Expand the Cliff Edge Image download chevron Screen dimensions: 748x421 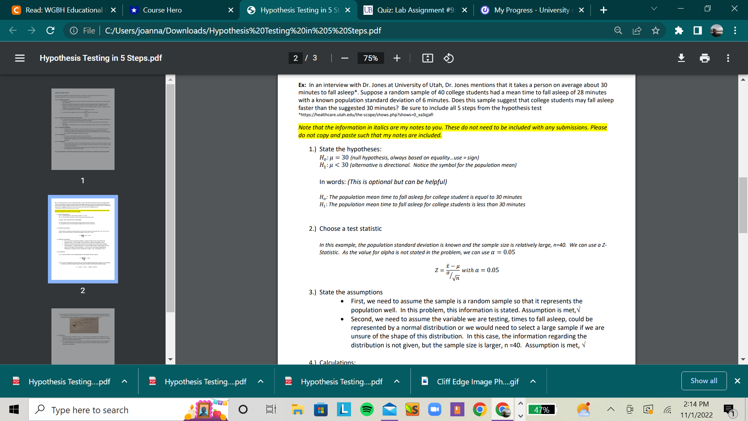pyautogui.click(x=533, y=381)
